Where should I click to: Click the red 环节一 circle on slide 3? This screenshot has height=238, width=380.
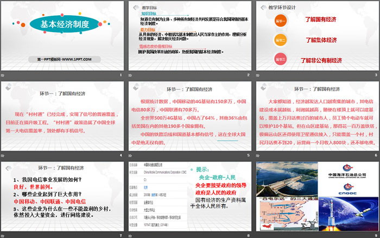[x=280, y=21]
